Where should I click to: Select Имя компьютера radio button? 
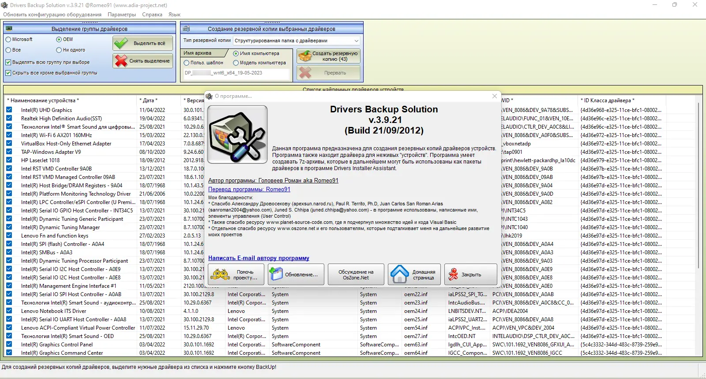coord(236,53)
